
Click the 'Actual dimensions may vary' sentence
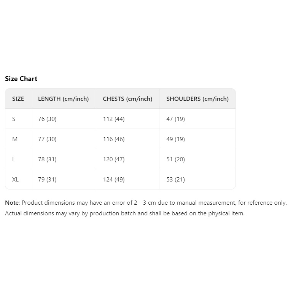pos(124,213)
